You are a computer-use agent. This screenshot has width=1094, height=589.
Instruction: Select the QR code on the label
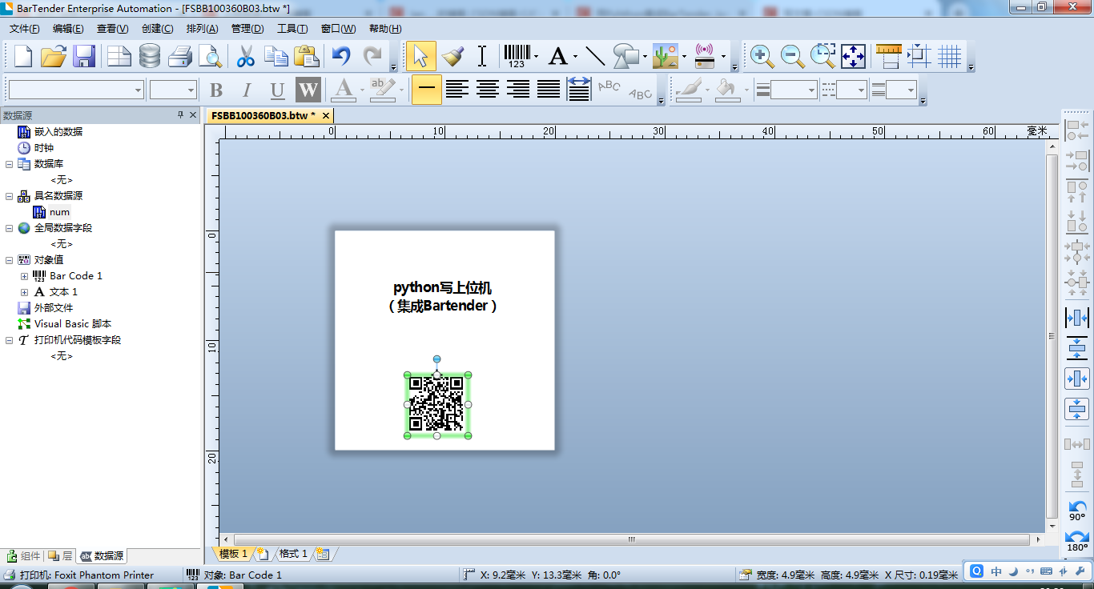437,405
